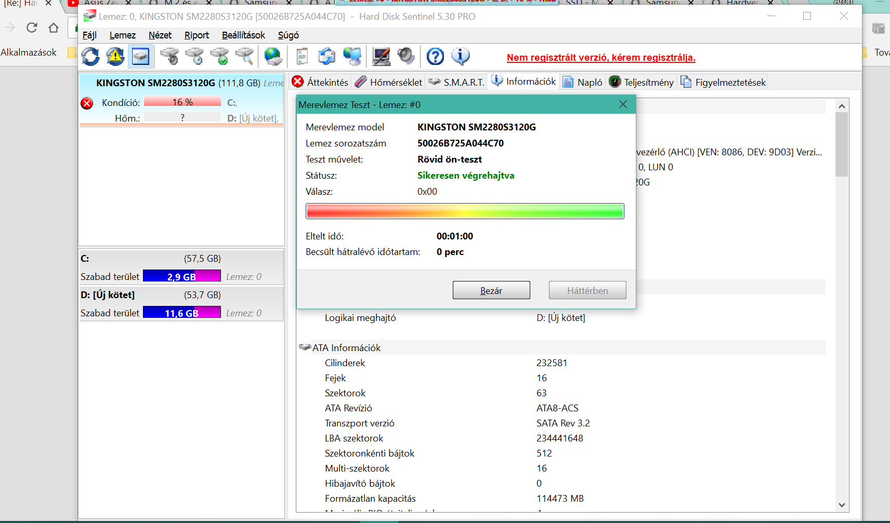Click the information panel vertical scrollbar thumb
This screenshot has height=523, width=890.
coord(842,144)
